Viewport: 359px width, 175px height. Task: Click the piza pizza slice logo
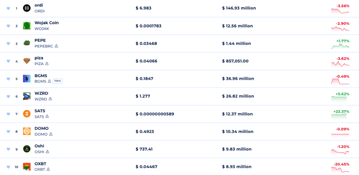pos(27,61)
